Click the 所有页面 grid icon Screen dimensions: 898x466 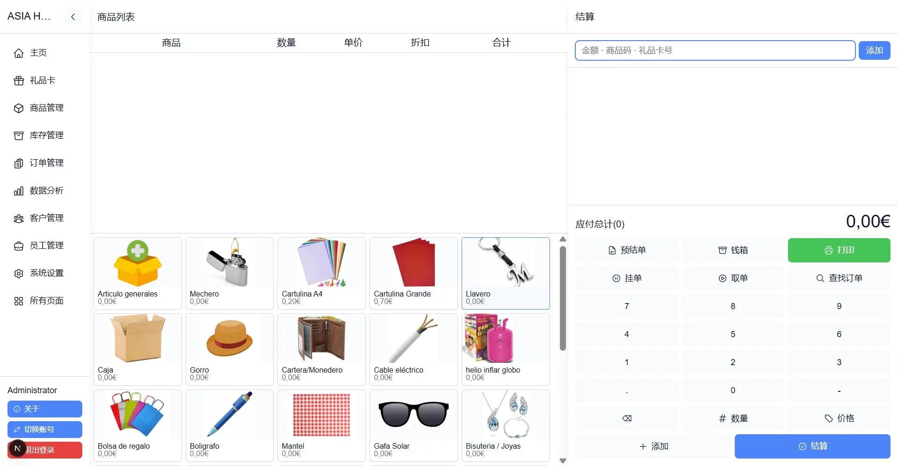19,301
